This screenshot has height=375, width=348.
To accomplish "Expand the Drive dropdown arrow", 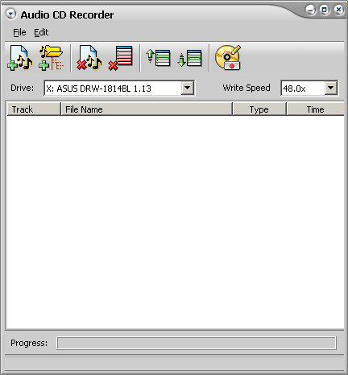I will point(187,88).
